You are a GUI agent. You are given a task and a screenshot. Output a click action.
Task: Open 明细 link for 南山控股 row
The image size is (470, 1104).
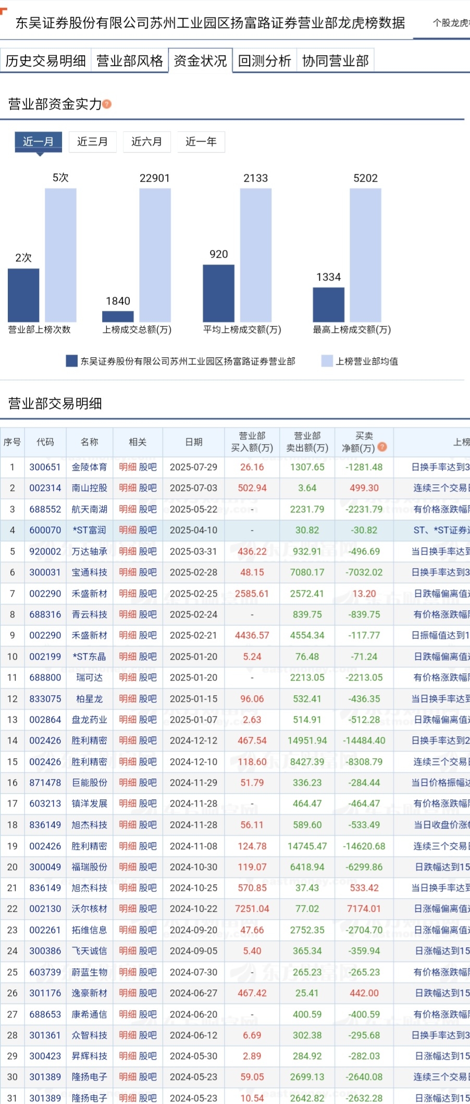tap(128, 488)
